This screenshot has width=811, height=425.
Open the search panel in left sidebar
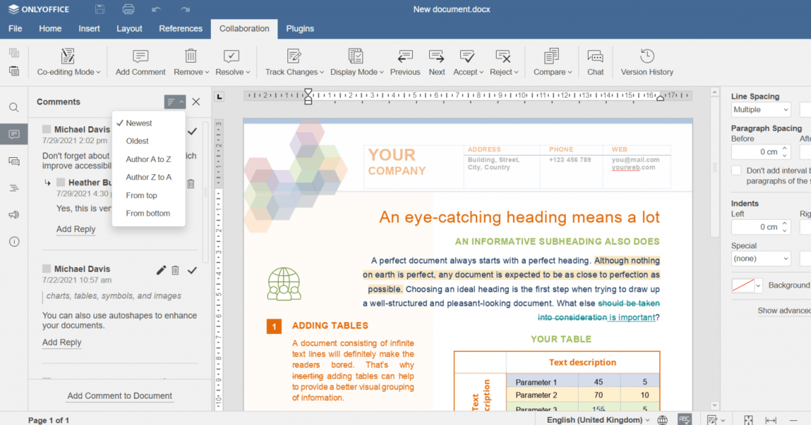click(x=14, y=107)
